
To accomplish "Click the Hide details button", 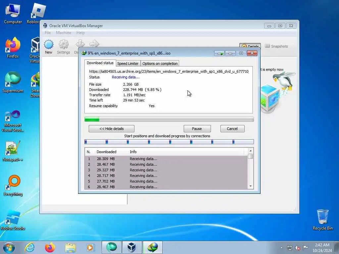I will [112, 129].
